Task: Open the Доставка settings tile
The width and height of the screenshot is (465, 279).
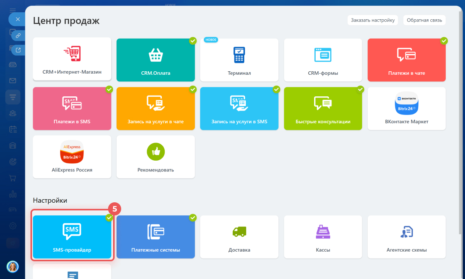Action: coord(239,236)
